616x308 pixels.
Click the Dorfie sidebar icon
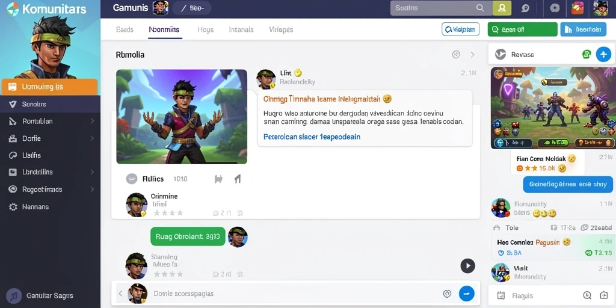13,138
